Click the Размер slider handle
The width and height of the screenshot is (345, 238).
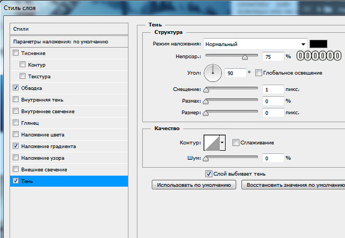pos(205,113)
